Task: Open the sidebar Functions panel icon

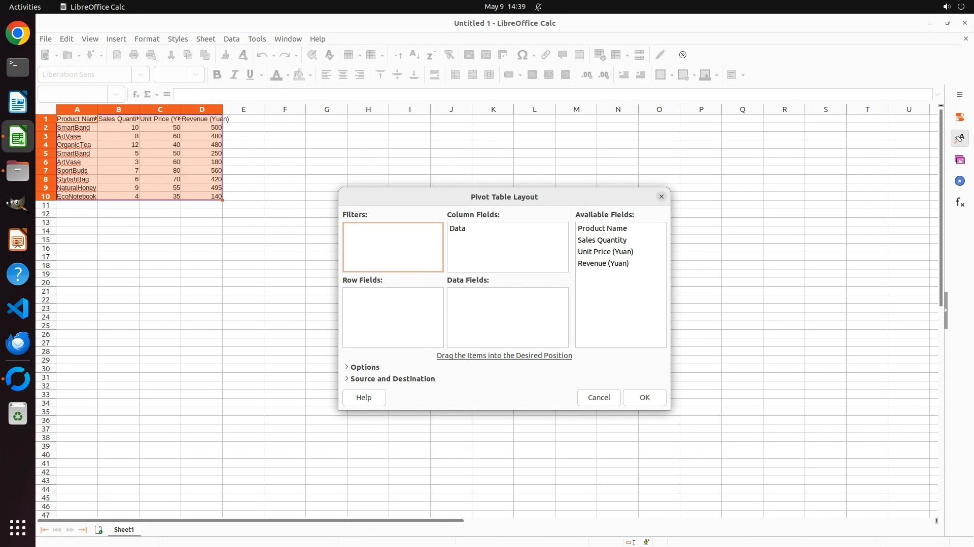Action: tap(960, 203)
